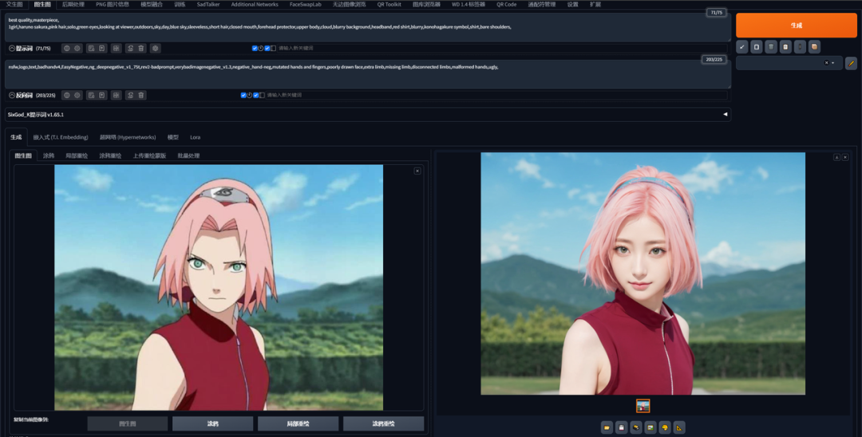Screen dimensions: 862x437
Task: Toggle first checkbox in 提示词 row
Action: (x=255, y=49)
